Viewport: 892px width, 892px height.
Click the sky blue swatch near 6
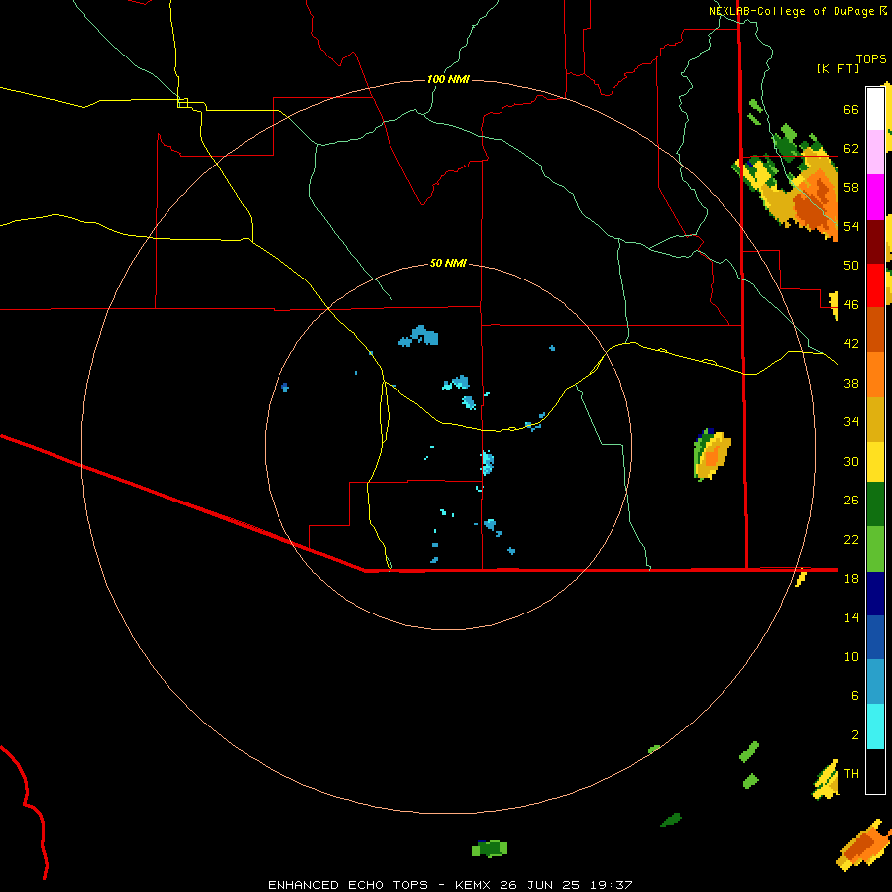coord(875,682)
